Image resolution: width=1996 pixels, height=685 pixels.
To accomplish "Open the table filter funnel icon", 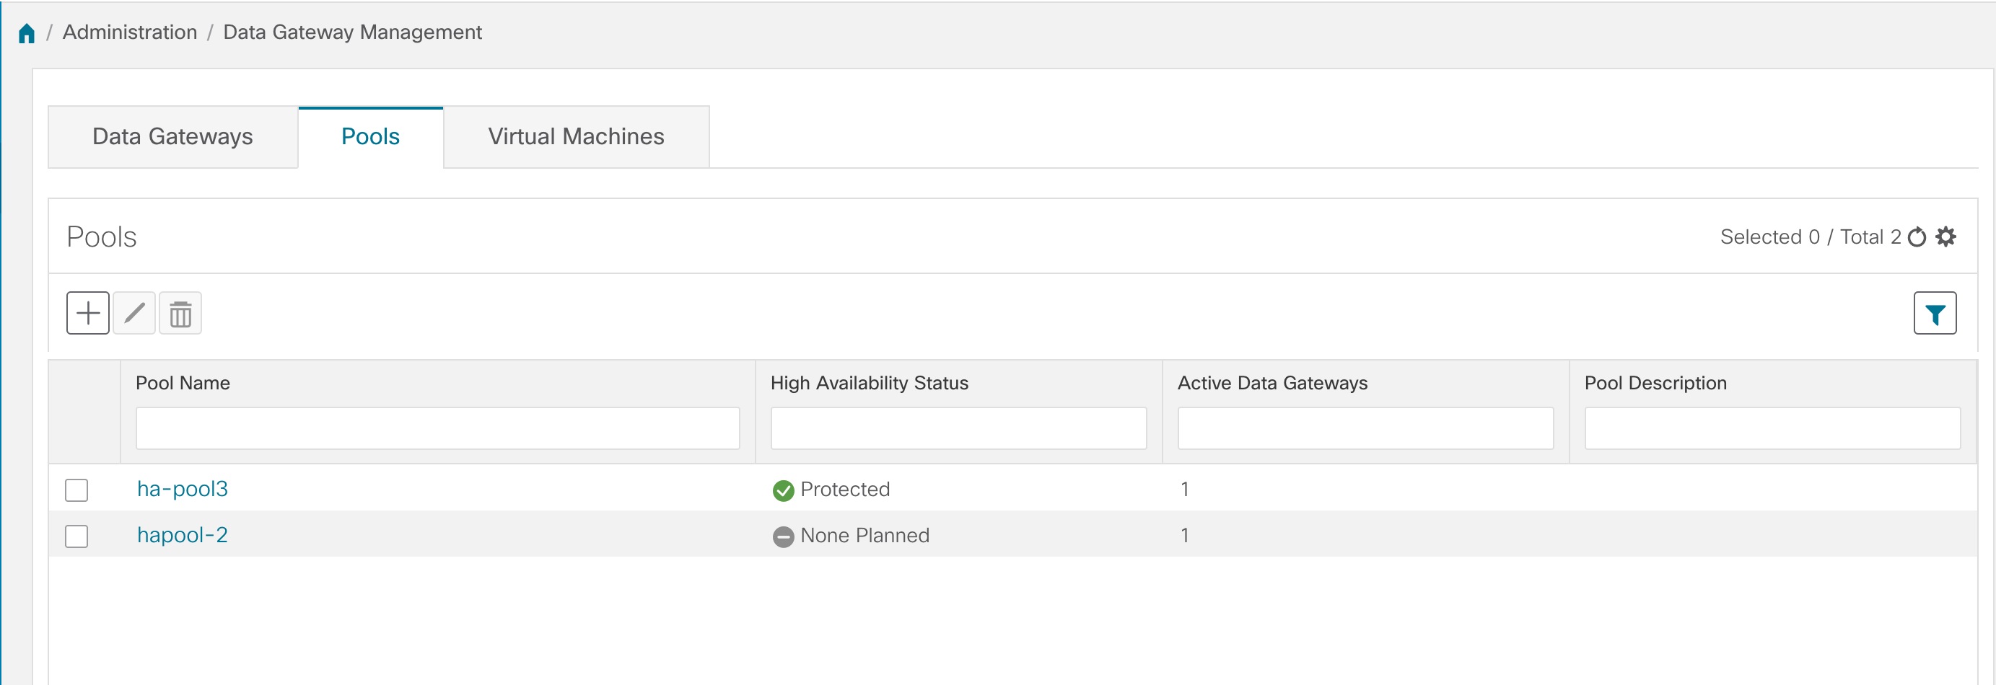I will pos(1934,314).
